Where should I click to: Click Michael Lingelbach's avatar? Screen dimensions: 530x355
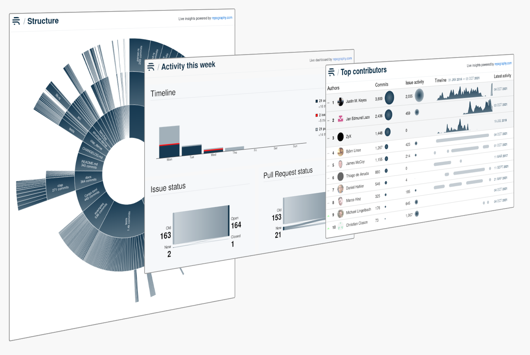point(340,213)
